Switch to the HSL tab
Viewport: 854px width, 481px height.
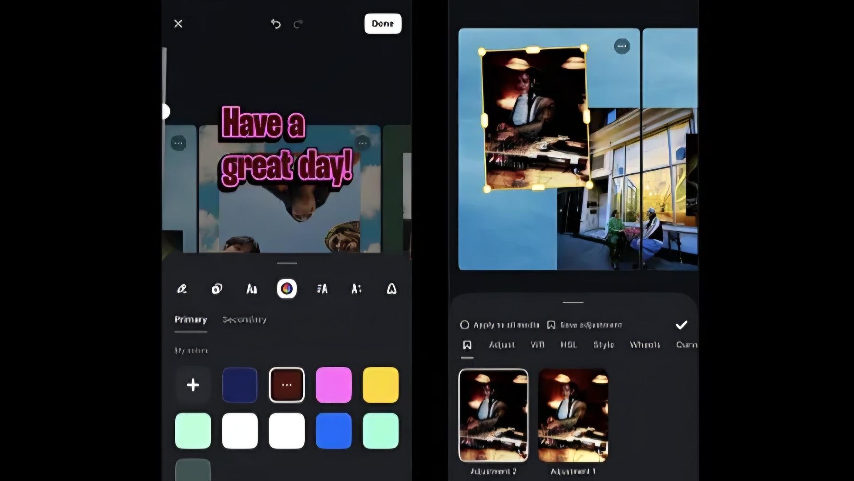coord(569,345)
